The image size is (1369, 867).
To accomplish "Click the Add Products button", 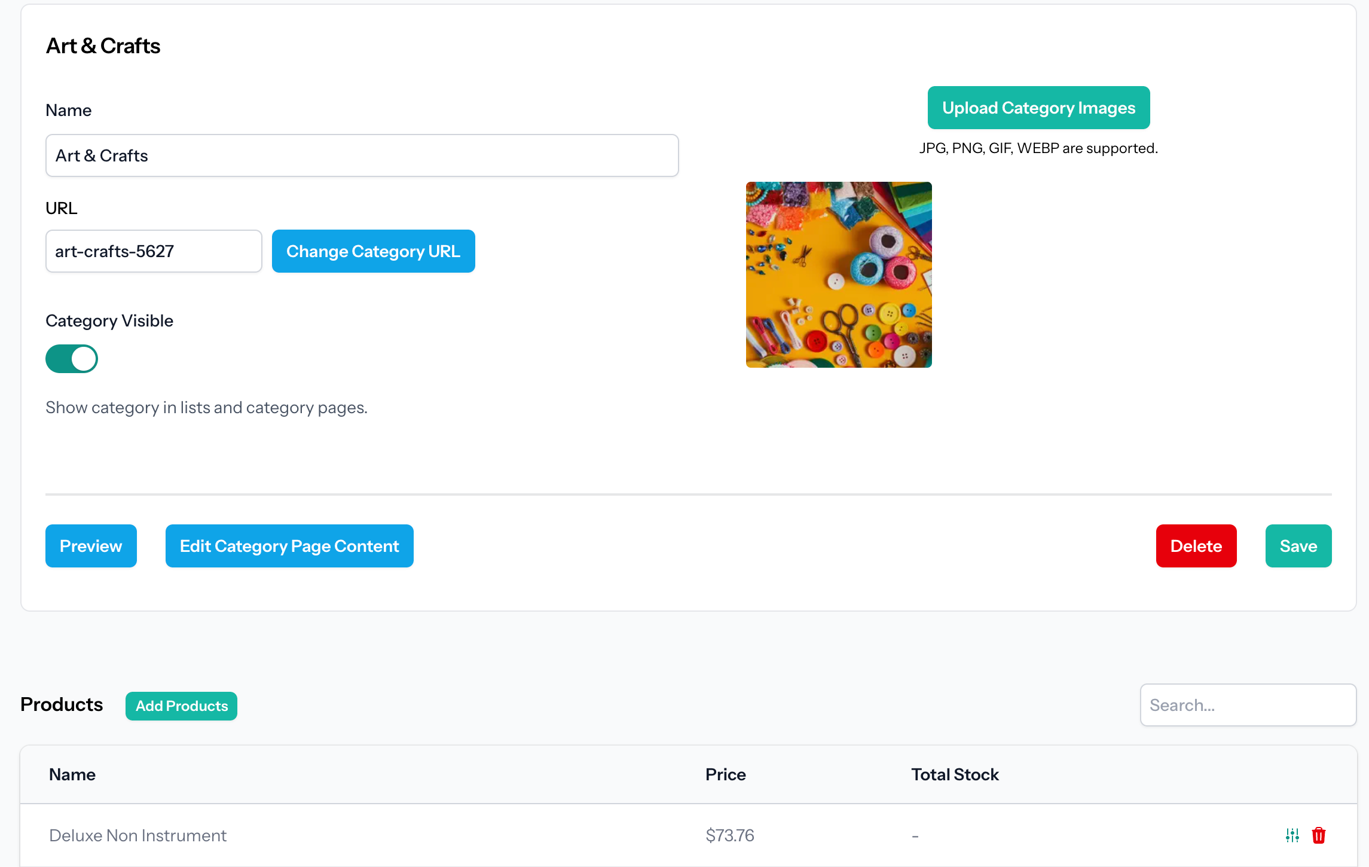I will click(x=181, y=706).
